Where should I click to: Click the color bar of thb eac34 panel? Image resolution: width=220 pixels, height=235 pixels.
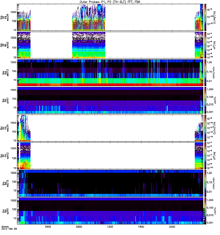(205, 17)
